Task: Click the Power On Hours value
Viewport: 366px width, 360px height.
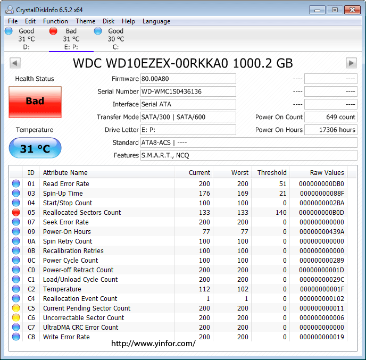Action: click(331, 130)
